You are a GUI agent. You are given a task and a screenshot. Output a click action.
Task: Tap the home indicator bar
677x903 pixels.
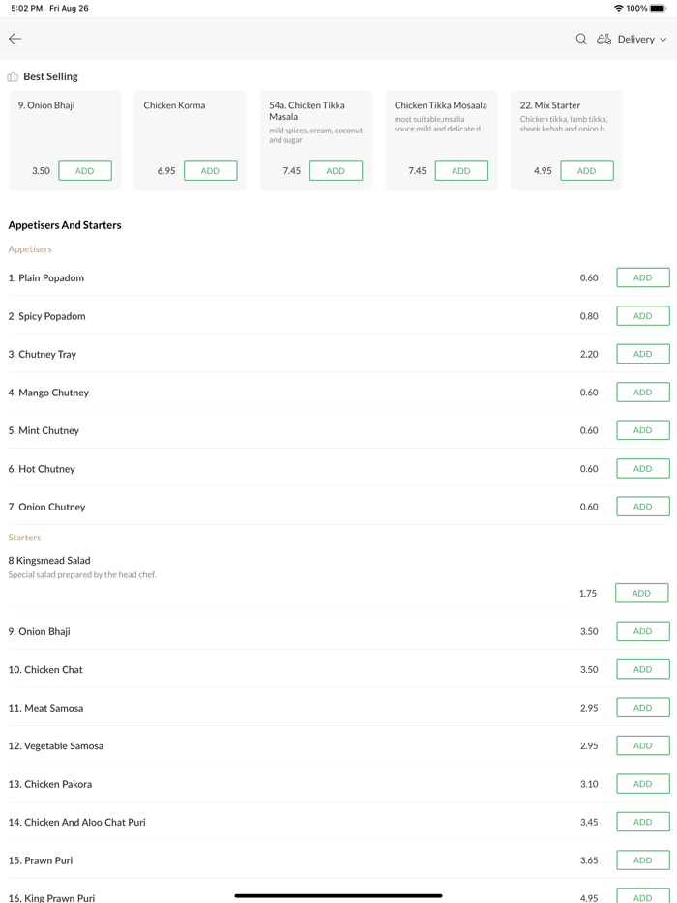(x=338, y=895)
